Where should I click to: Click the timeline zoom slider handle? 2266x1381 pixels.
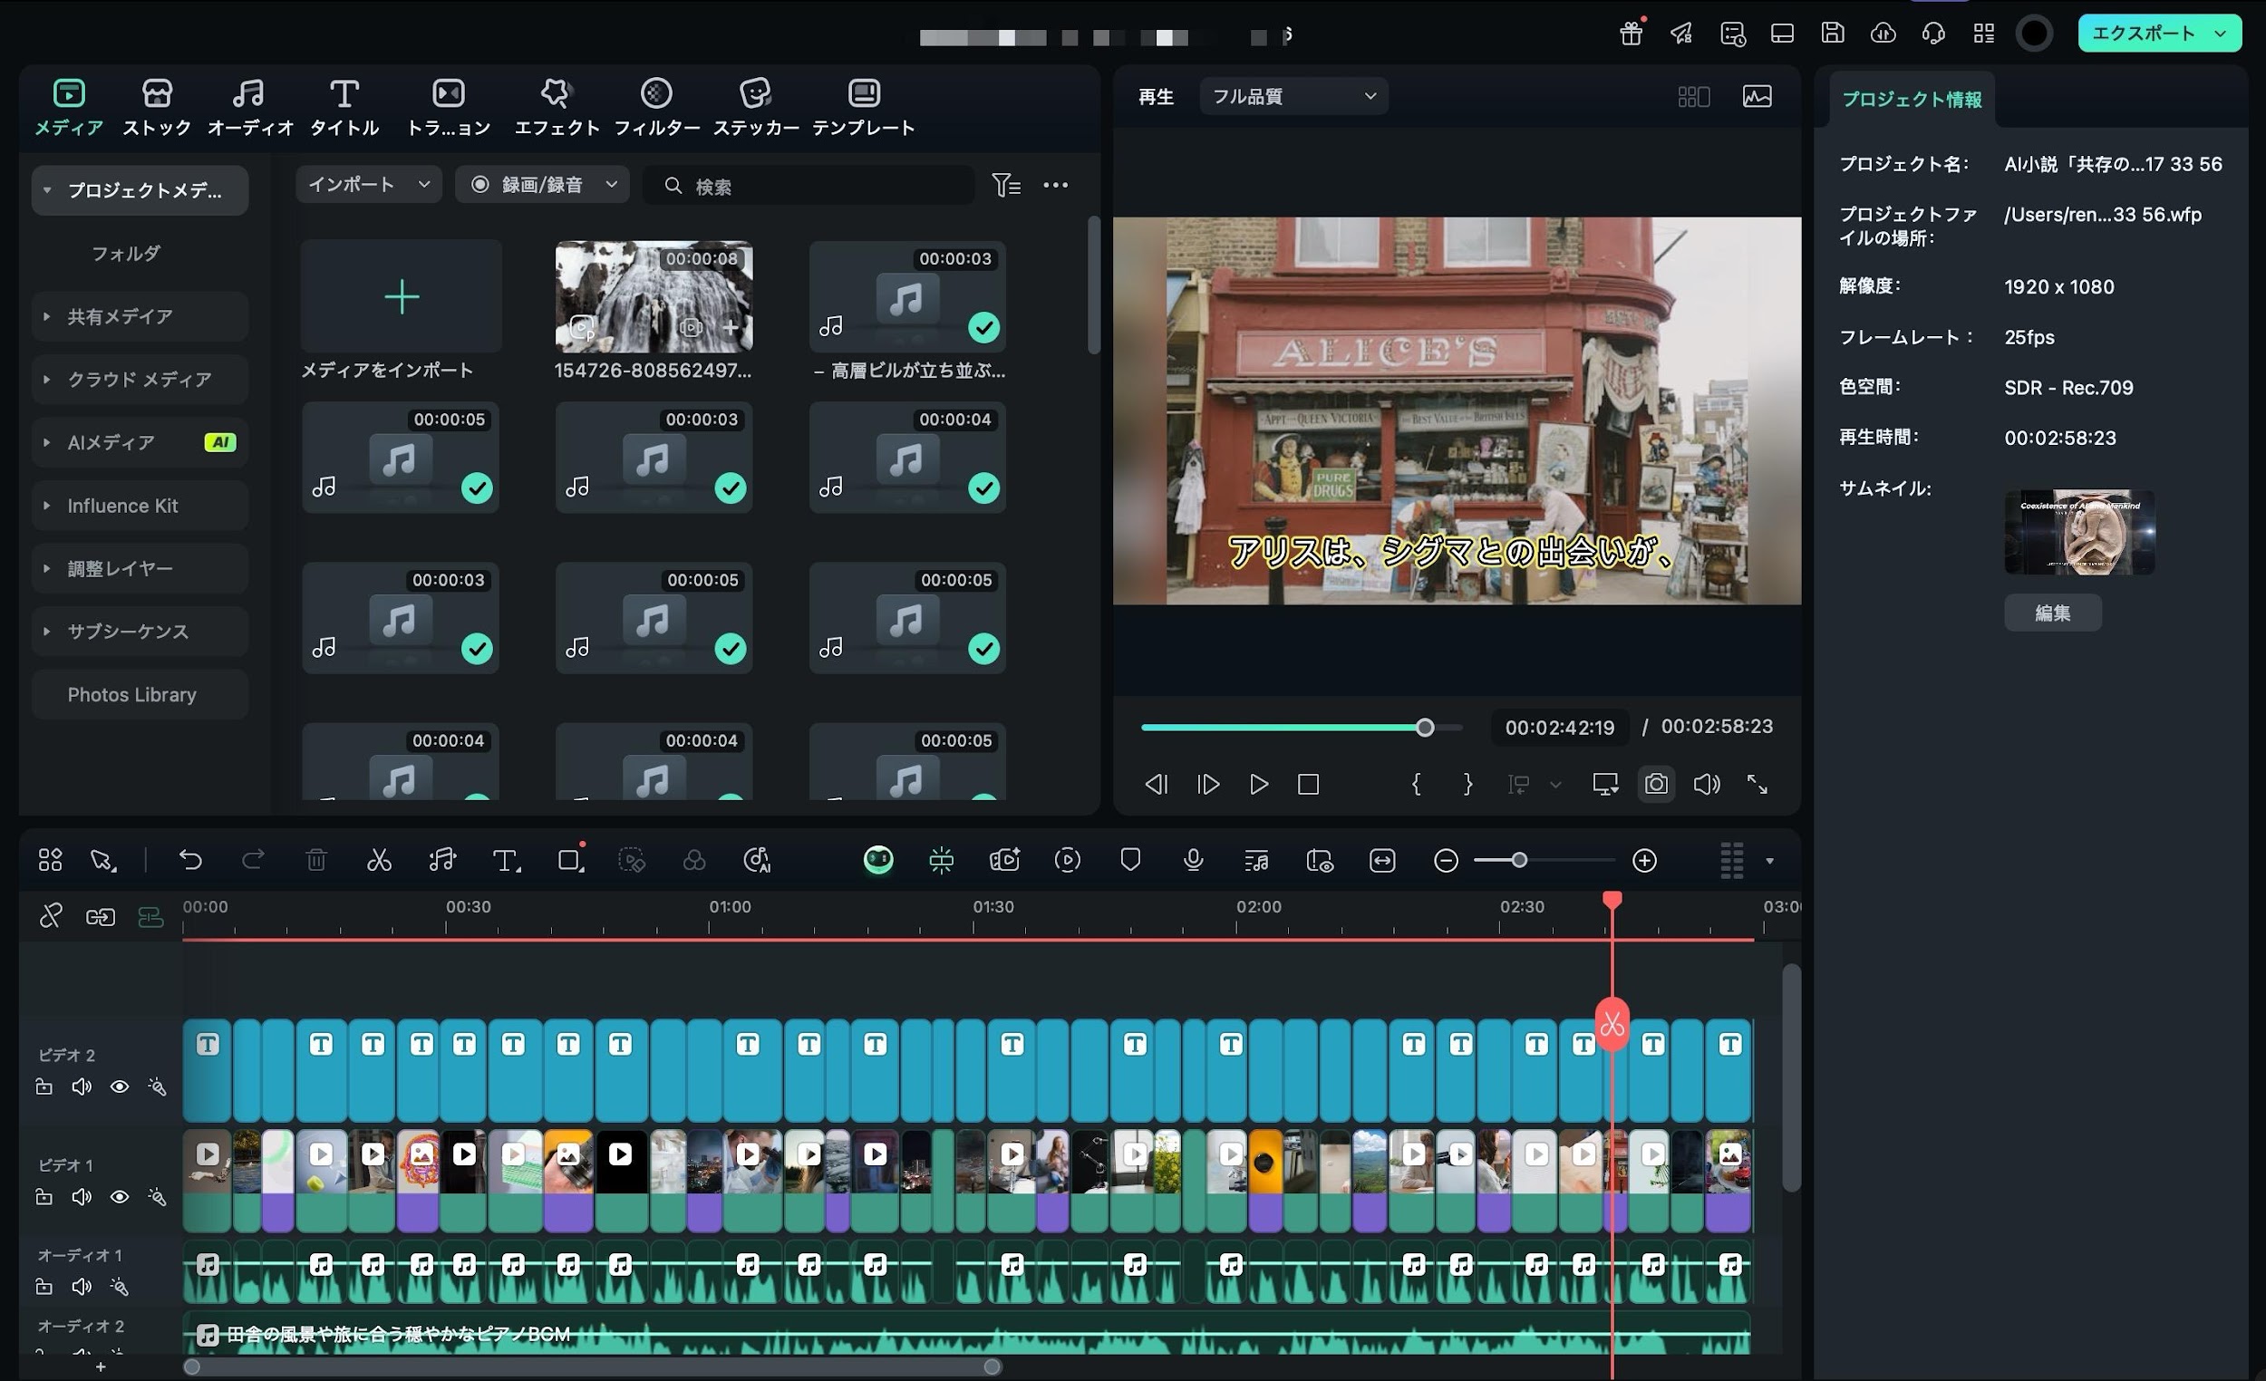tap(1519, 861)
